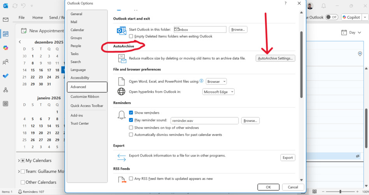Open the File menu
The width and height of the screenshot is (369, 195).
[x=22, y=17]
